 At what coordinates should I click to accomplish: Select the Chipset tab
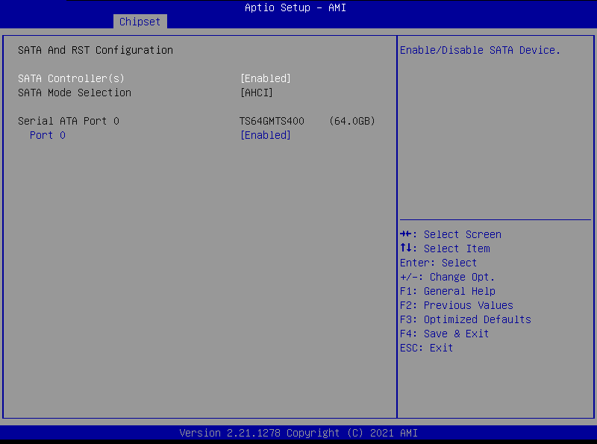coord(140,22)
